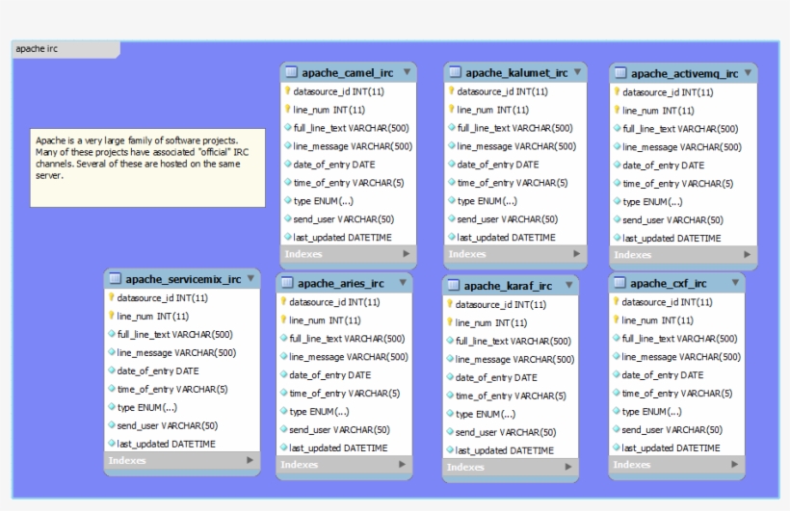Select the apache_servicemix_irc table title
Image resolution: width=790 pixels, height=511 pixels.
pyautogui.click(x=183, y=279)
